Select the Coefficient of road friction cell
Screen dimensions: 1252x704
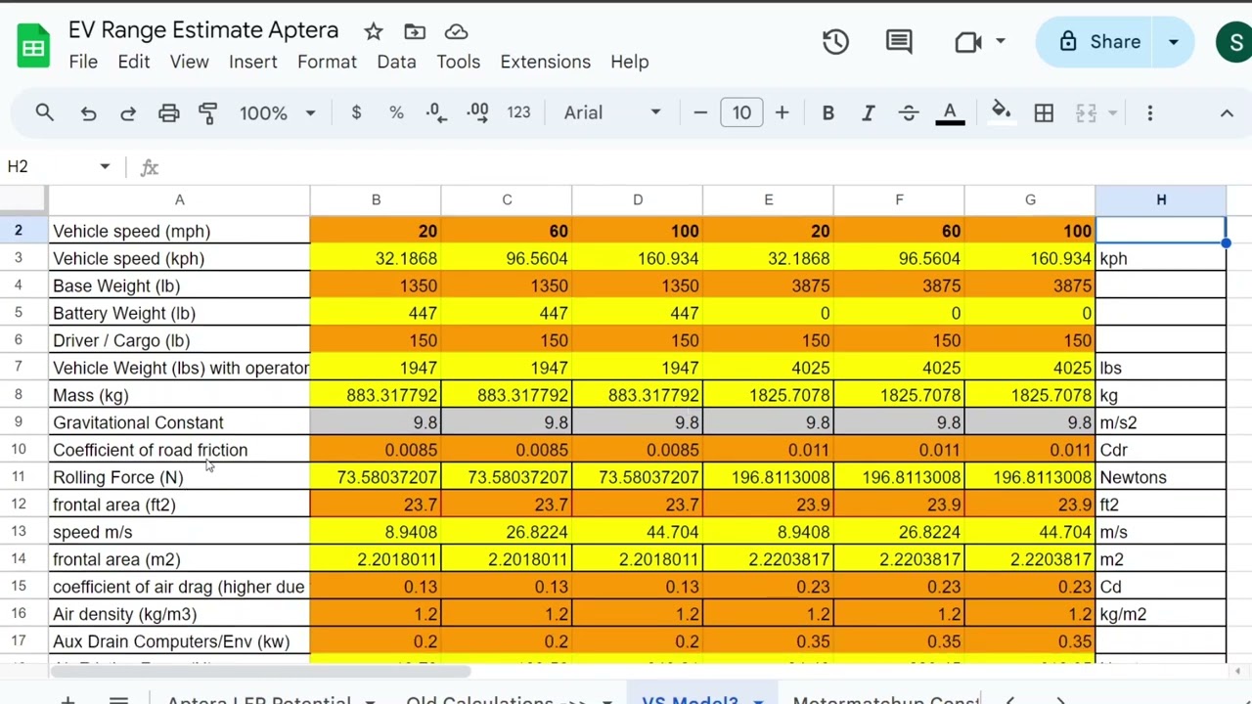(x=179, y=450)
